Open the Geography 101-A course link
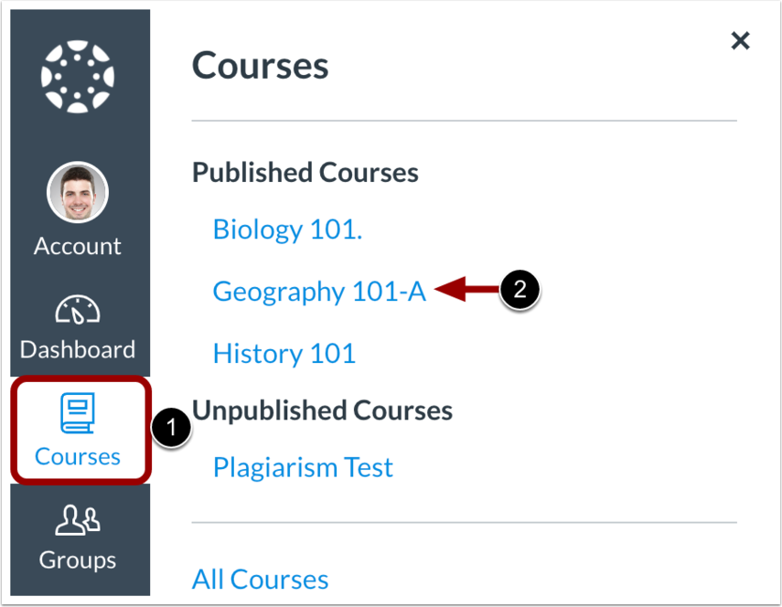Image resolution: width=782 pixels, height=607 pixels. pyautogui.click(x=319, y=292)
